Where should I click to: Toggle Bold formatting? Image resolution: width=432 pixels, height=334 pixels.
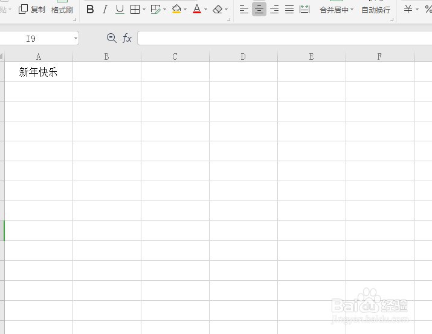[90, 10]
